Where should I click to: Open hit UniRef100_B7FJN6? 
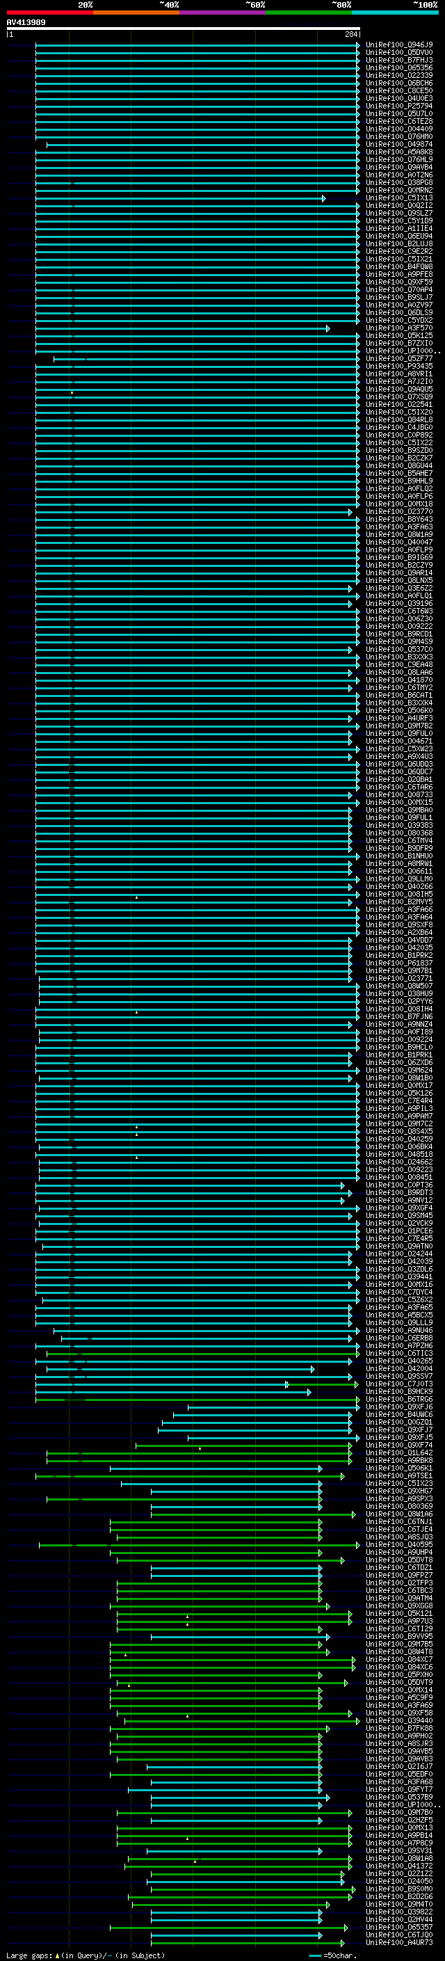[399, 1016]
